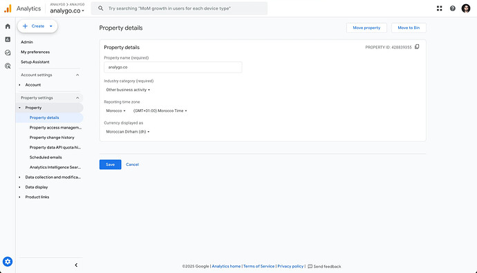Click the Admin gear icon at bottom left

pyautogui.click(x=8, y=261)
